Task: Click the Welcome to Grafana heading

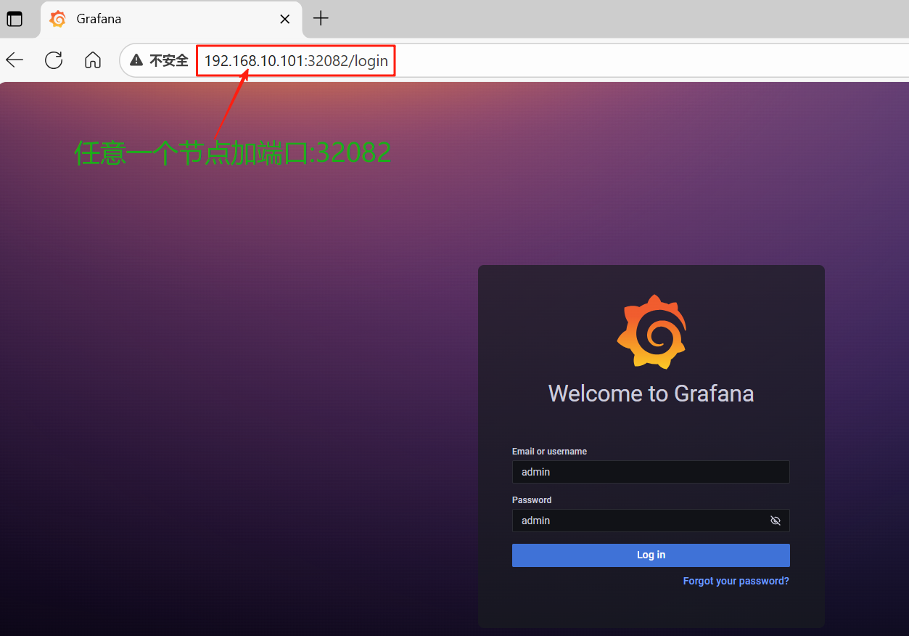Action: click(651, 394)
